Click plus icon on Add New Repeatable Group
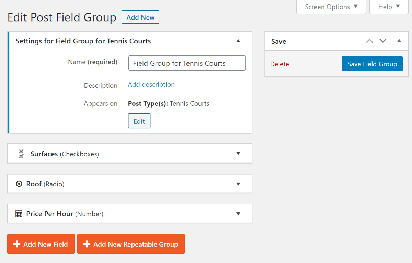This screenshot has width=412, height=263. (x=87, y=244)
